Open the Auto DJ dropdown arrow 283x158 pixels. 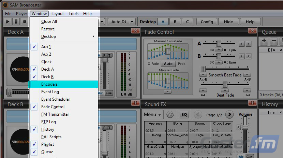click(132, 21)
